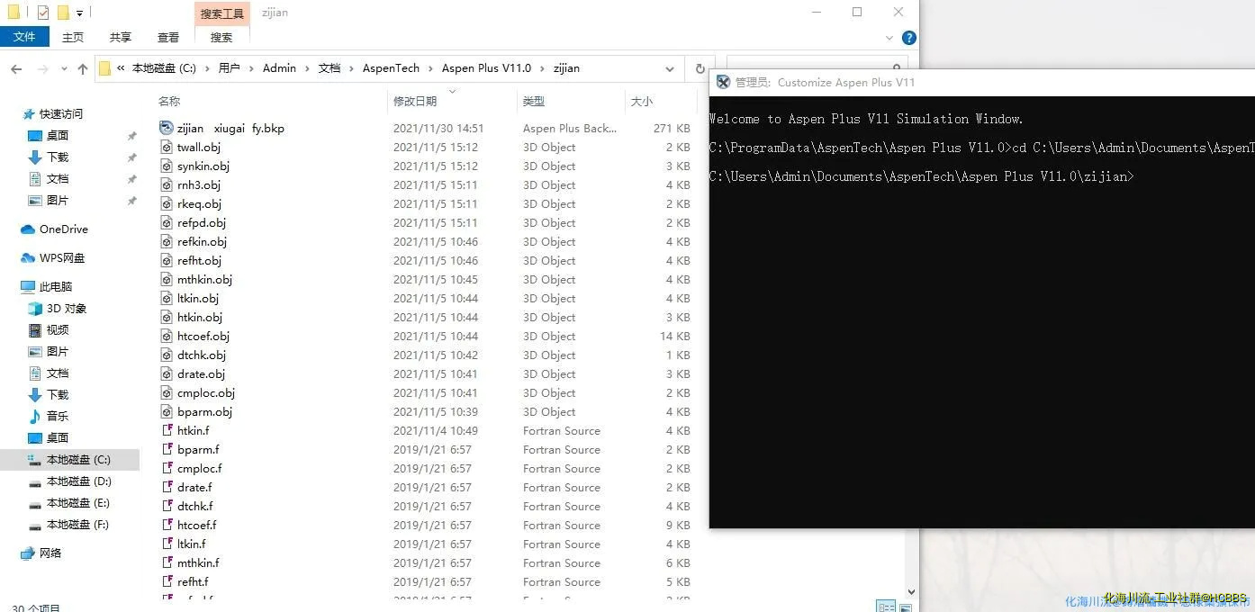Switch to details view layout icon
The height and width of the screenshot is (612, 1255).
click(886, 607)
